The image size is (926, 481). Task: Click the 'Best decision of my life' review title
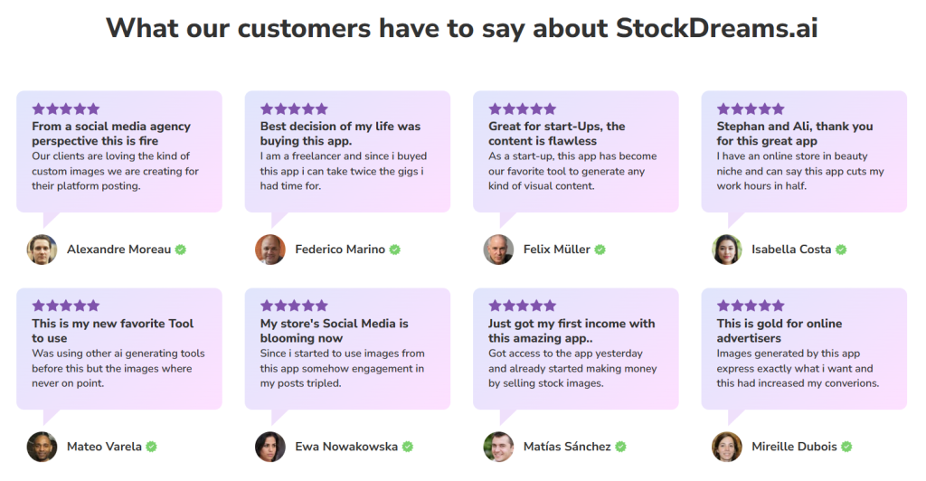tap(340, 134)
